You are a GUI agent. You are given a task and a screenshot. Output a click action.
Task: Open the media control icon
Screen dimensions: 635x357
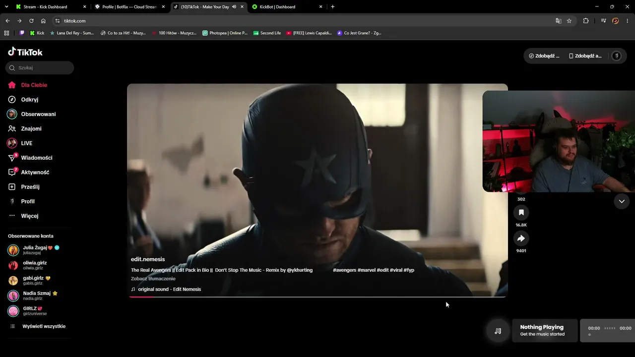[604, 21]
